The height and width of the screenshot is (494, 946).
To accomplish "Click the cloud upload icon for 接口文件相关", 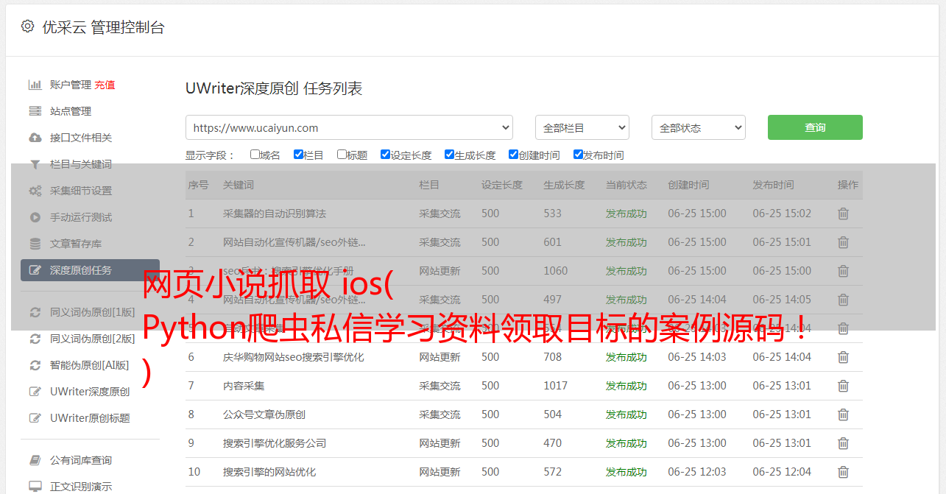I will [x=35, y=138].
